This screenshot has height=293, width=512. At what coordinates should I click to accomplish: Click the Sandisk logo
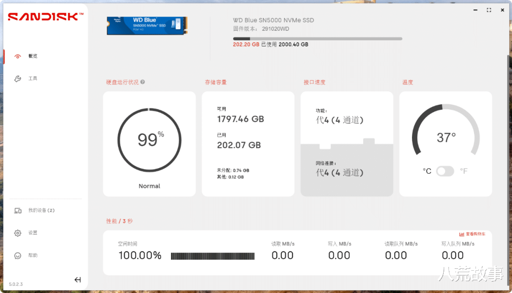point(46,16)
